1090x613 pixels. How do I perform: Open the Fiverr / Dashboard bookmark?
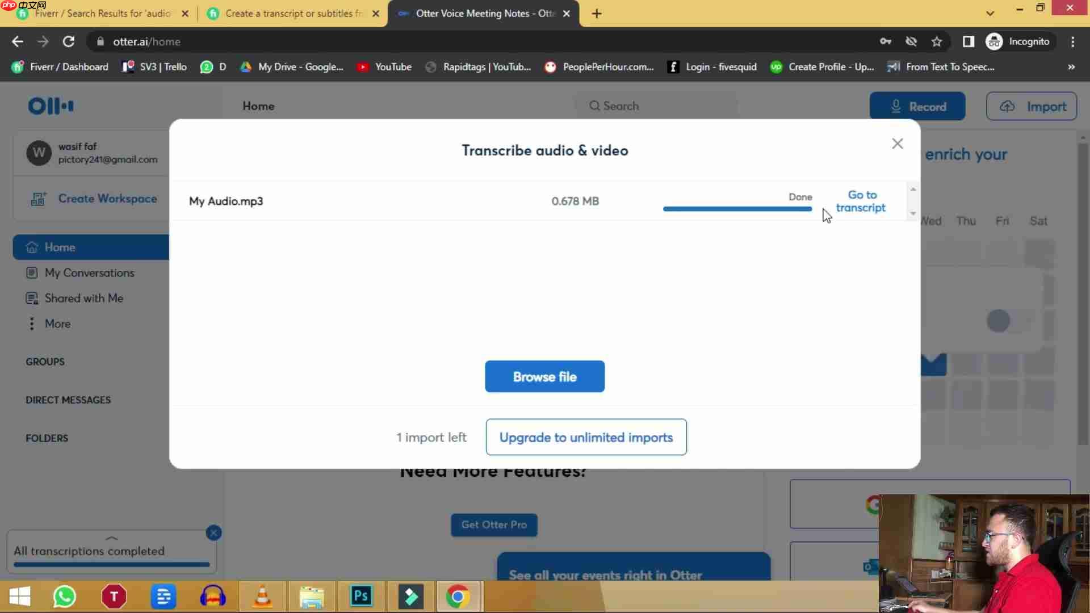[60, 67]
